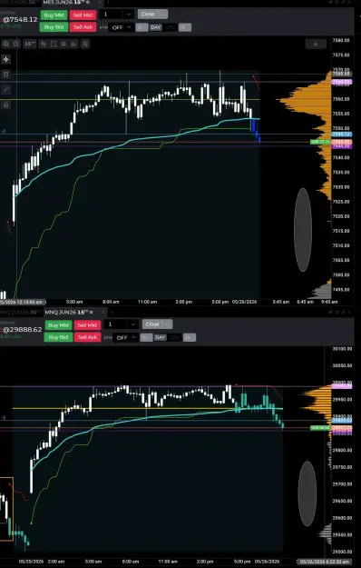Toggle the lock drawings icon
The width and height of the screenshot is (361, 568).
click(x=5, y=105)
